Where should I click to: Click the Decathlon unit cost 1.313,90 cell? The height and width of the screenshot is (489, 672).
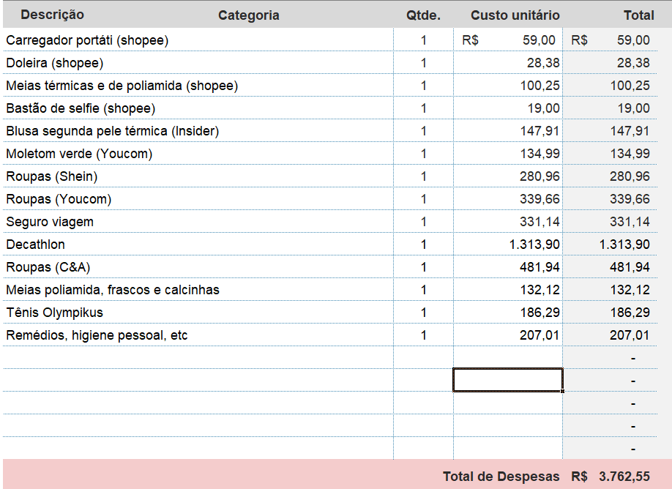(508, 244)
